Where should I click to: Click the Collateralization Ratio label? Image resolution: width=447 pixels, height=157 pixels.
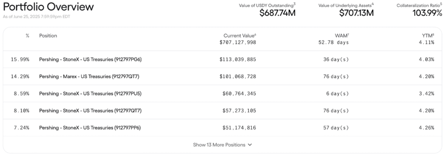click(418, 6)
